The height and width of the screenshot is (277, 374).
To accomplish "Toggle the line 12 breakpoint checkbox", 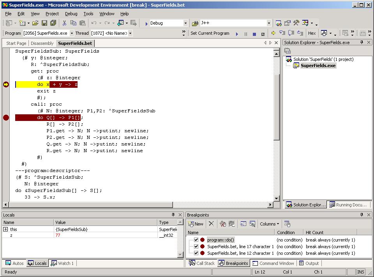I will point(196,253).
